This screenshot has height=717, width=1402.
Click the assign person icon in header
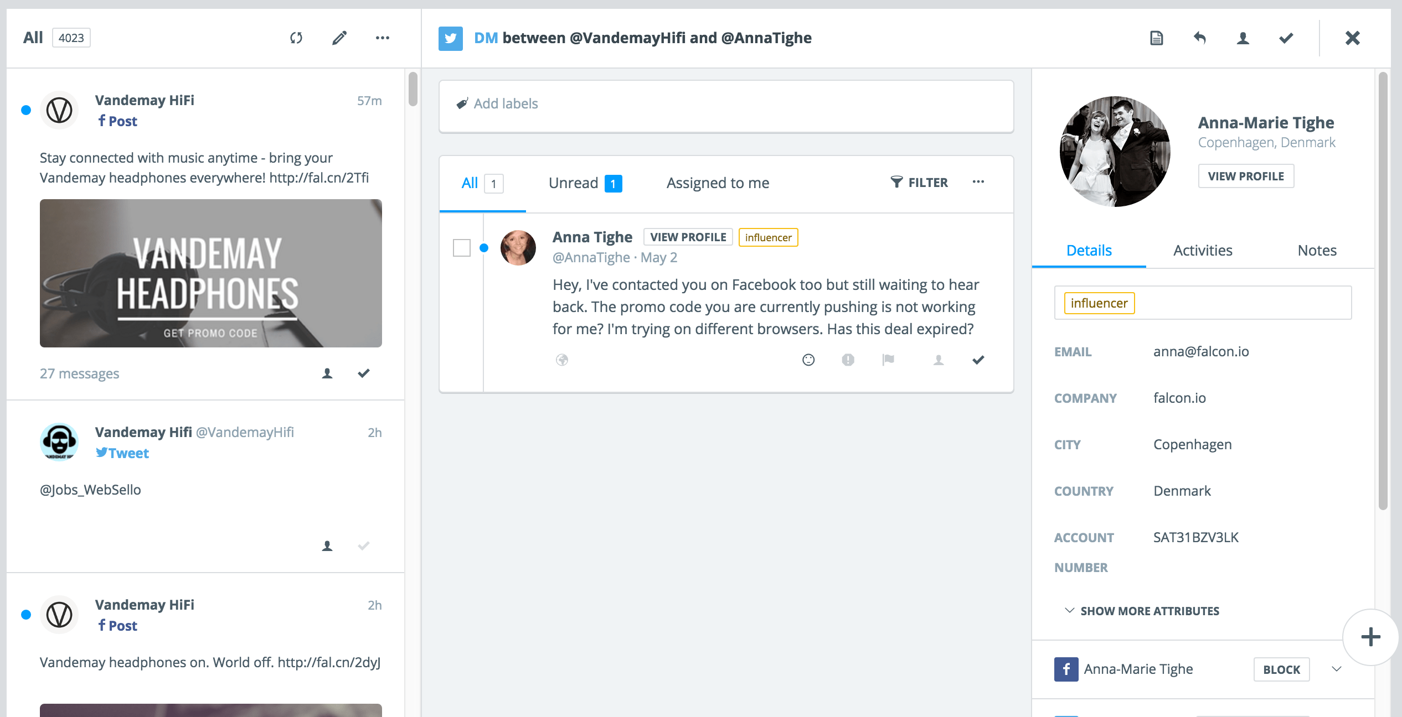click(1243, 38)
